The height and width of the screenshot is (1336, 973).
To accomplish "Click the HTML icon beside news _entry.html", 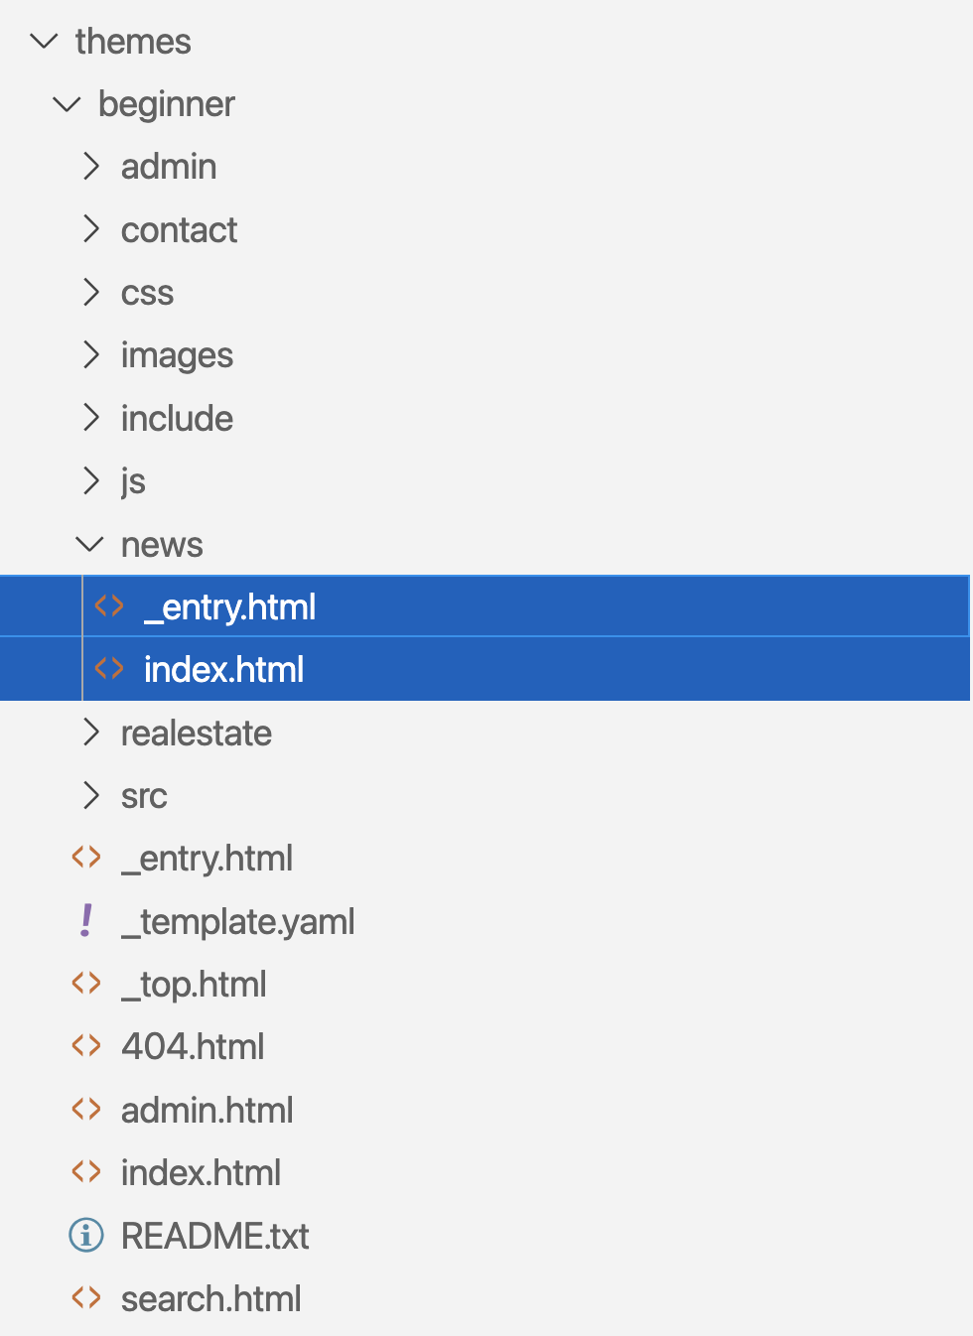I will [109, 605].
